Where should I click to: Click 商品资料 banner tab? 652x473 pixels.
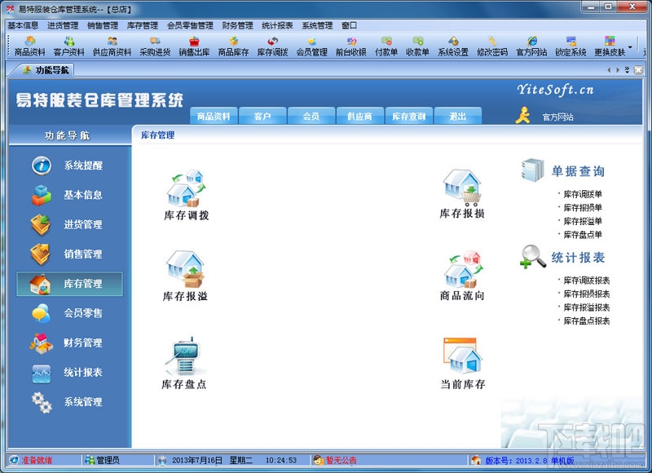214,116
